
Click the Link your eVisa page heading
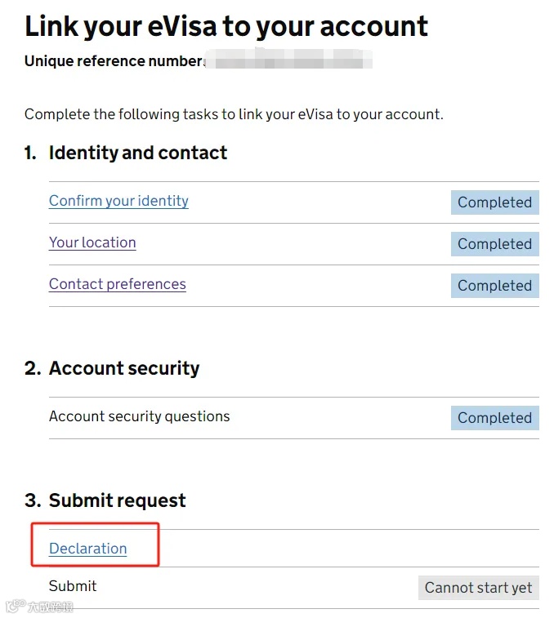[226, 27]
